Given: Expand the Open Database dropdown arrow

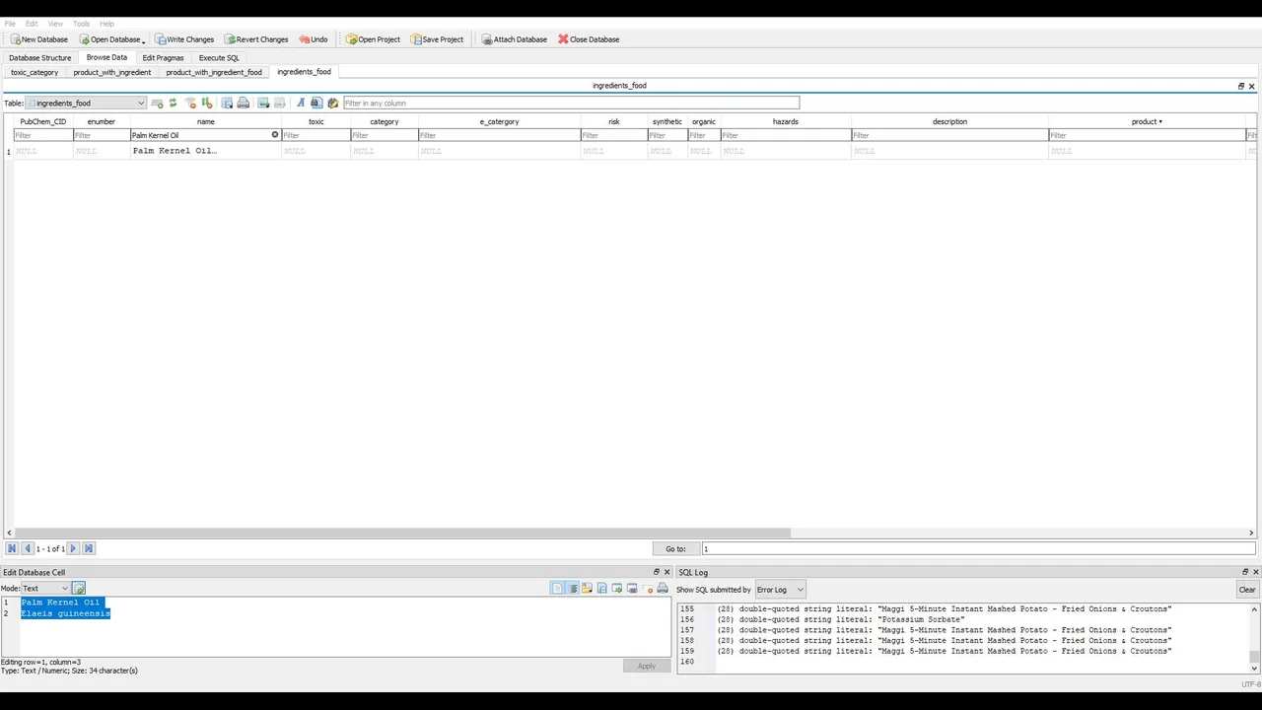Looking at the screenshot, I should pyautogui.click(x=143, y=40).
